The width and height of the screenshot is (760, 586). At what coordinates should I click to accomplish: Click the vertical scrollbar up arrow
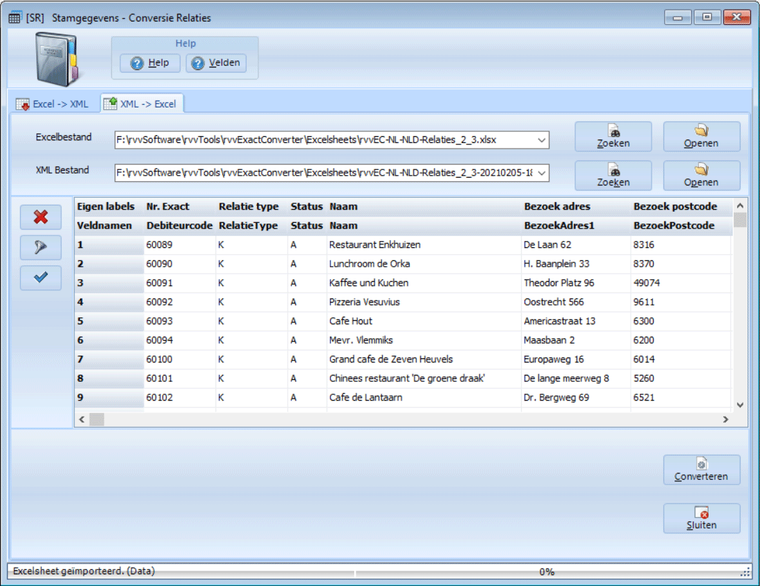tap(740, 206)
